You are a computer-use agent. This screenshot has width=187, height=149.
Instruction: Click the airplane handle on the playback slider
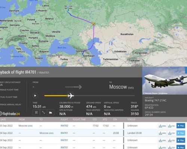click(x=71, y=96)
